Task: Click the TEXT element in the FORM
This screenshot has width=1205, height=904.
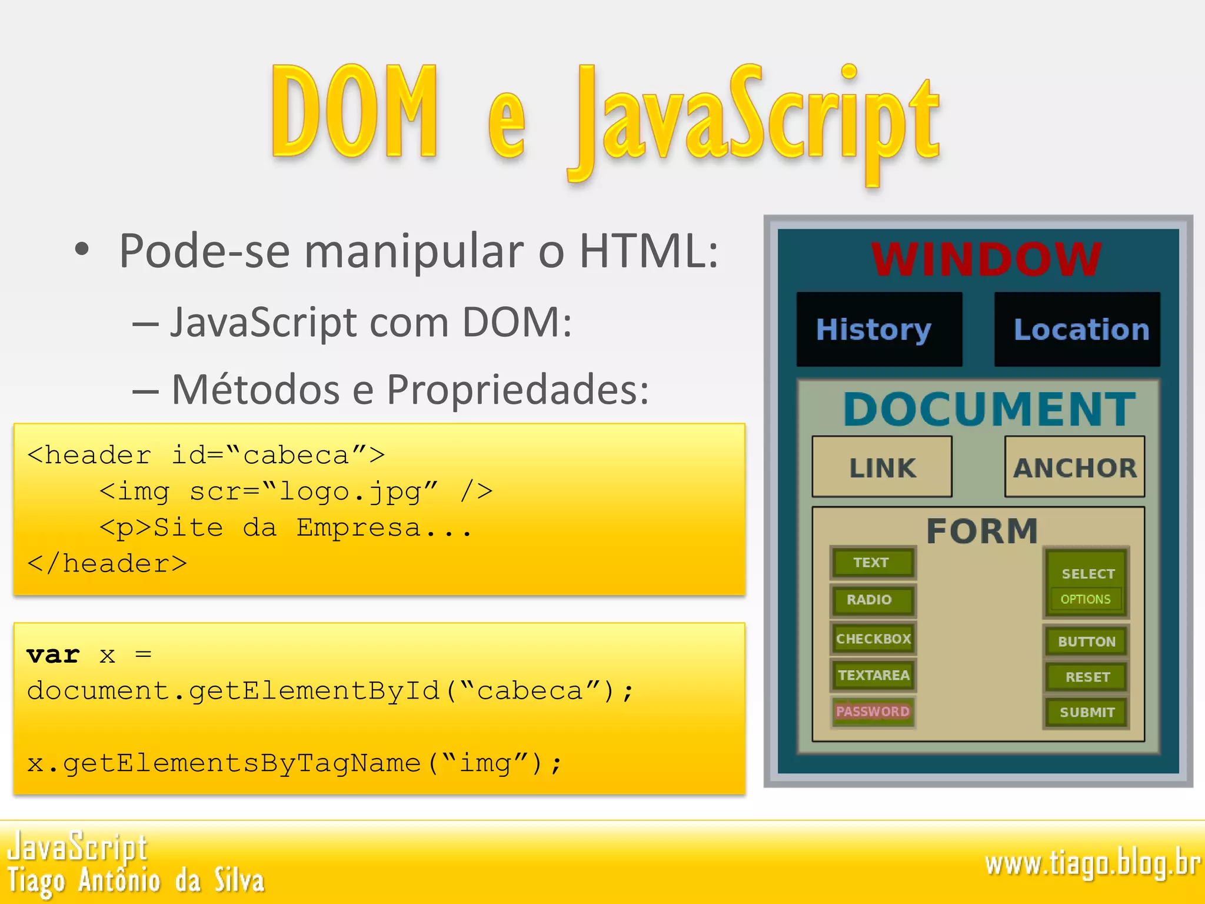Action: tap(873, 563)
